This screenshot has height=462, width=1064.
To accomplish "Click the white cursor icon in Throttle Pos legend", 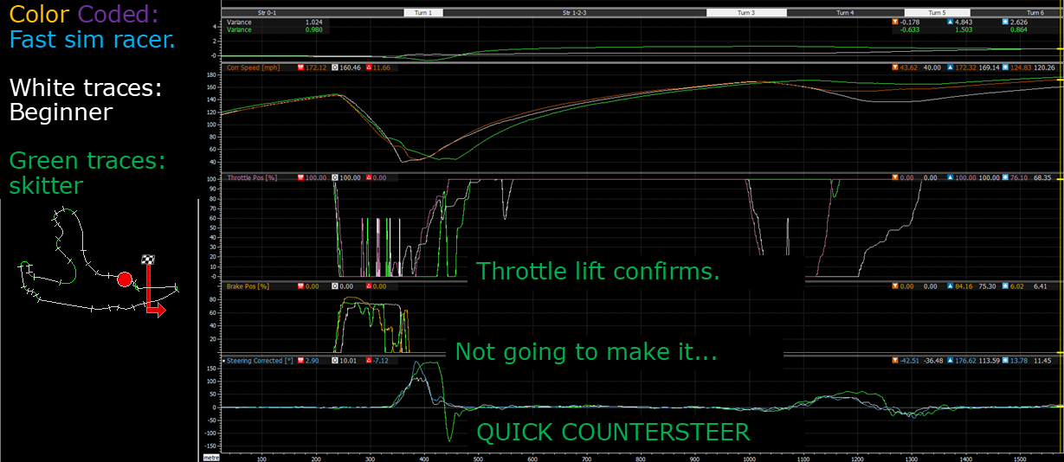I will 334,177.
